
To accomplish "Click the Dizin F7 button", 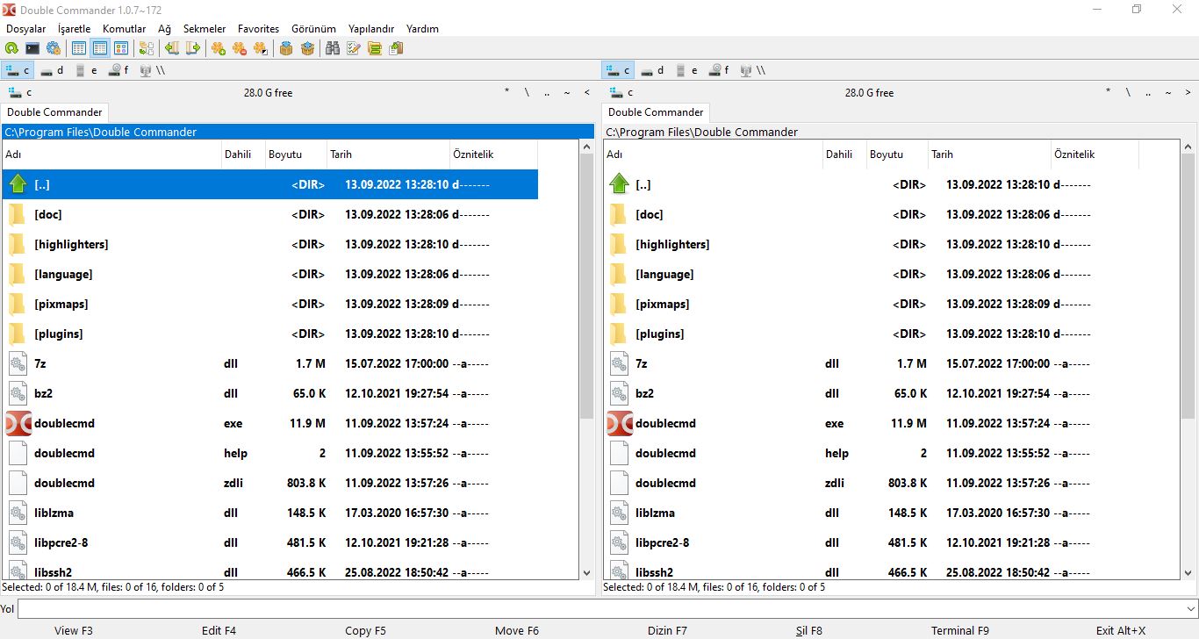I will (667, 630).
